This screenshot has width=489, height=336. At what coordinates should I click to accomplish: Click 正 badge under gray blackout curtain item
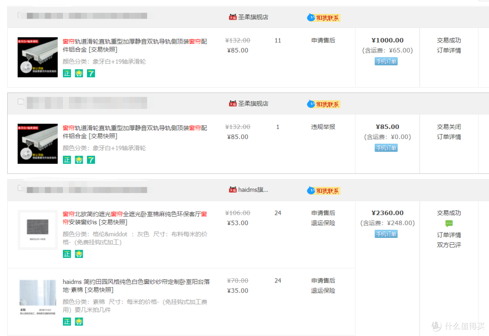[x=67, y=254]
